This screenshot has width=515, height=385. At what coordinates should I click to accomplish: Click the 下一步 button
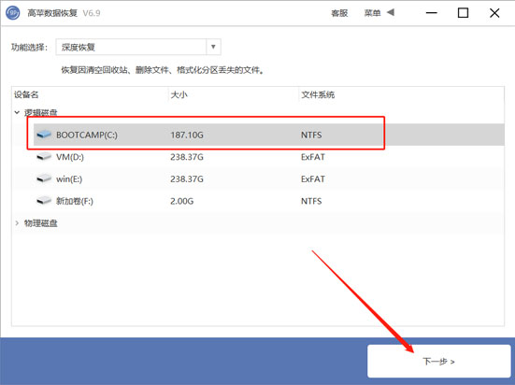pos(438,362)
